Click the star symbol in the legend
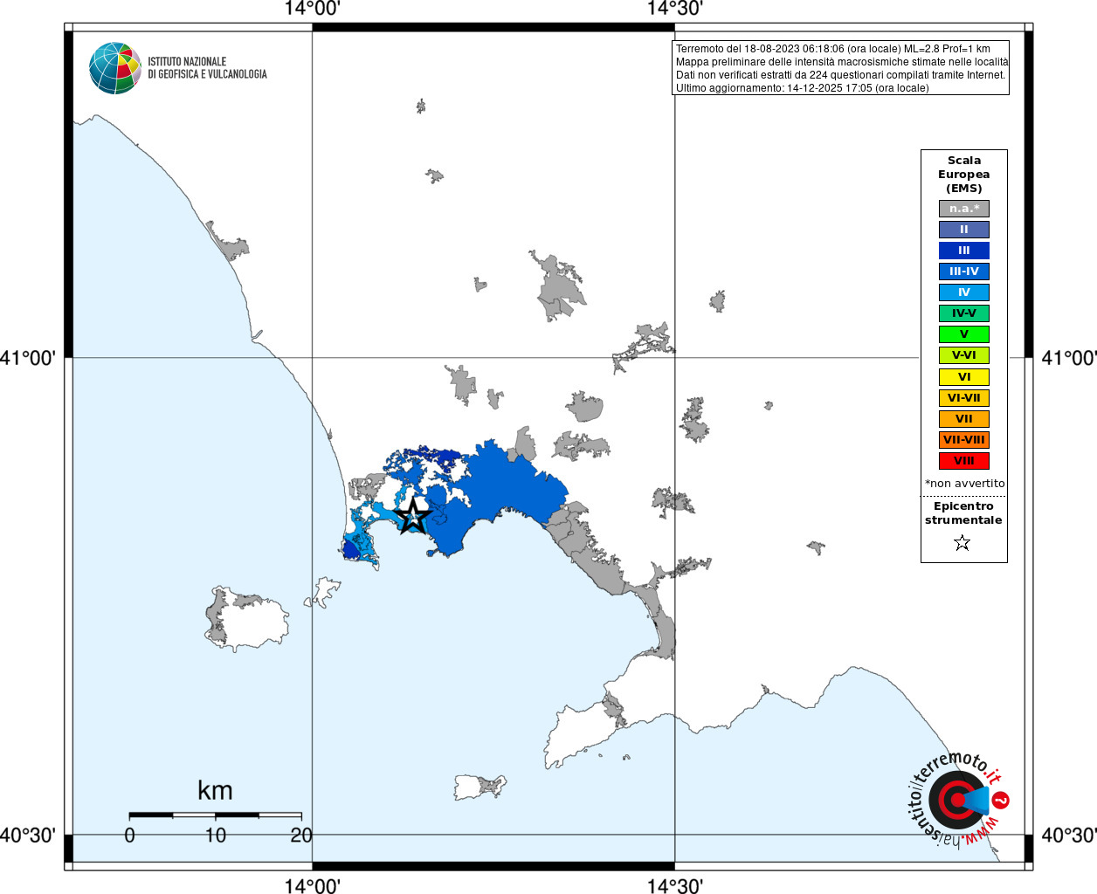Viewport: 1097px width, 894px height. coord(962,543)
